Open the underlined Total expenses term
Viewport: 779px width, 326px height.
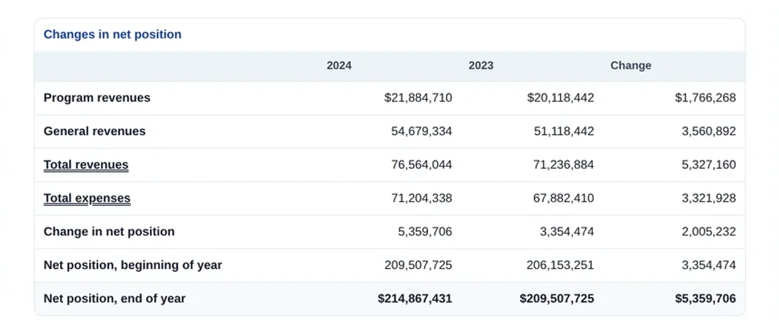pyautogui.click(x=87, y=199)
